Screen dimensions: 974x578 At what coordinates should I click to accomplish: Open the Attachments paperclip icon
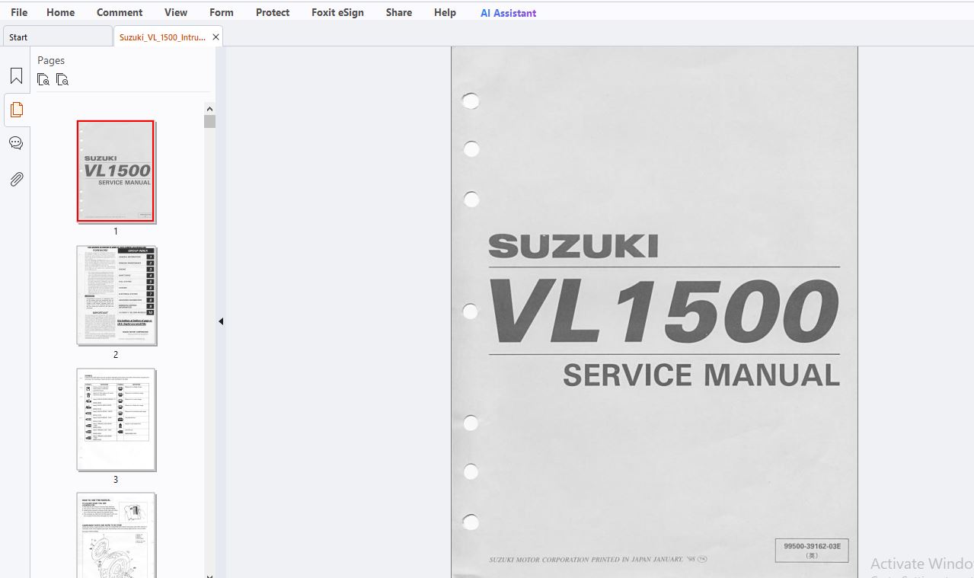[x=16, y=179]
